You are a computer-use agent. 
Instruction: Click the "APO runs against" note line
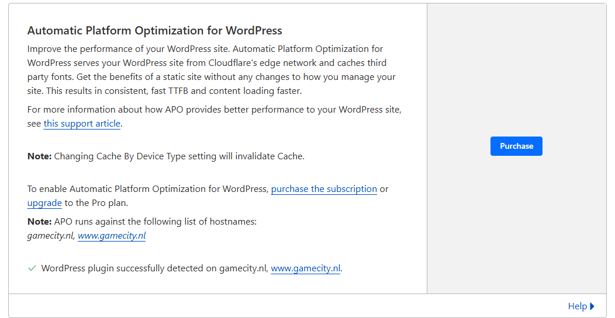142,222
